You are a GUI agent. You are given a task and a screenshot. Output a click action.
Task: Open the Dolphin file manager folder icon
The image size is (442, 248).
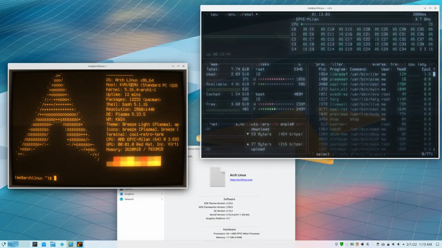click(53, 244)
